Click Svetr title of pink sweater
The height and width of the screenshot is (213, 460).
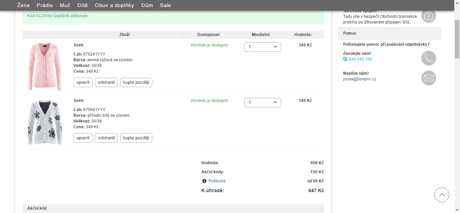click(78, 45)
